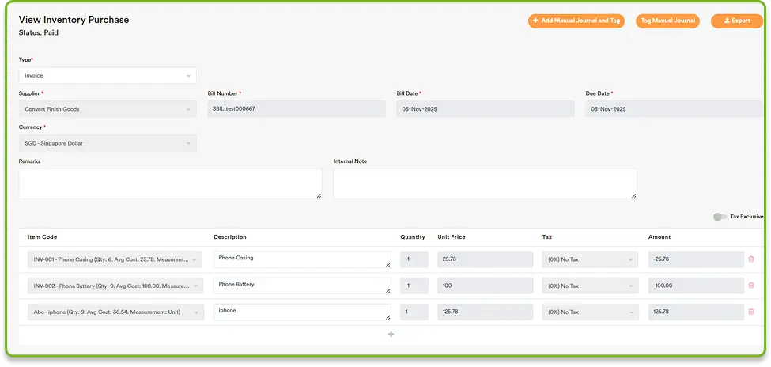Open the INV-001 Phone Casing item dropdown
This screenshot has width=771, height=367.
point(115,259)
